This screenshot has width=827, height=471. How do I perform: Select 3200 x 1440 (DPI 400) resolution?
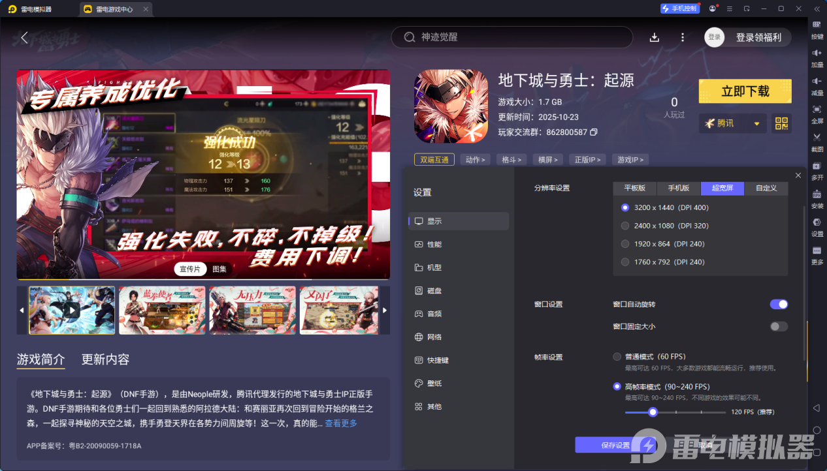click(625, 207)
